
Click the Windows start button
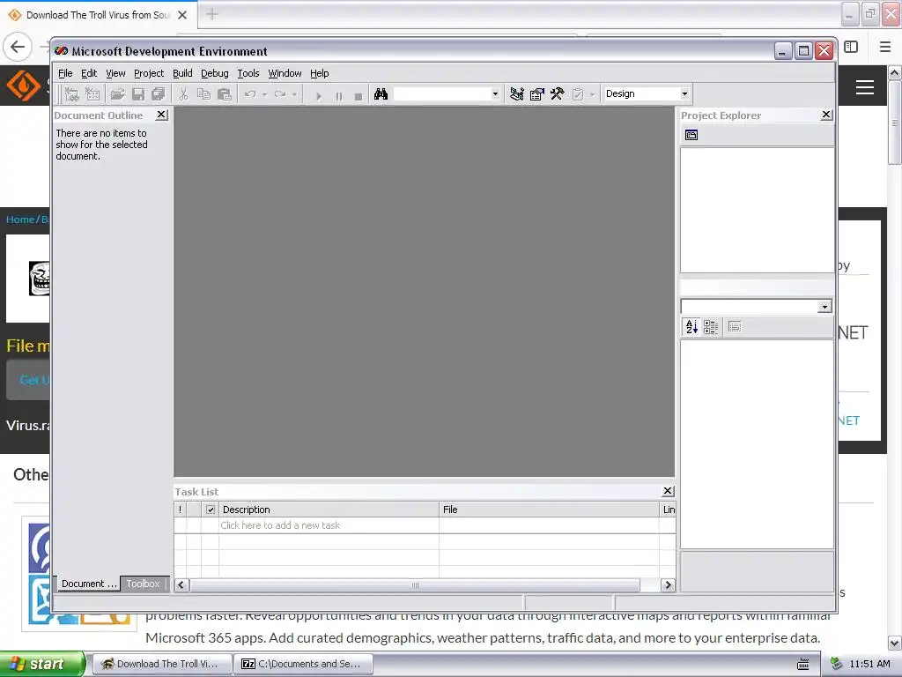click(42, 665)
